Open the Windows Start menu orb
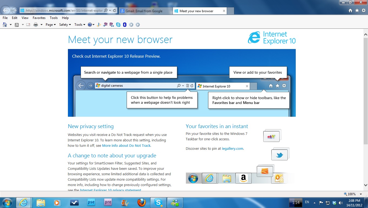Image resolution: width=368 pixels, height=208 pixels. [7, 203]
